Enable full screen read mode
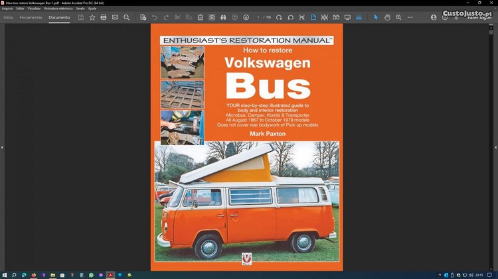 click(347, 17)
